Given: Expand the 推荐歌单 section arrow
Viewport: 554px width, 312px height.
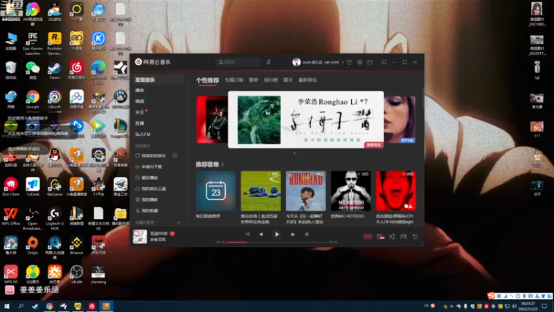Looking at the screenshot, I should pyautogui.click(x=222, y=164).
